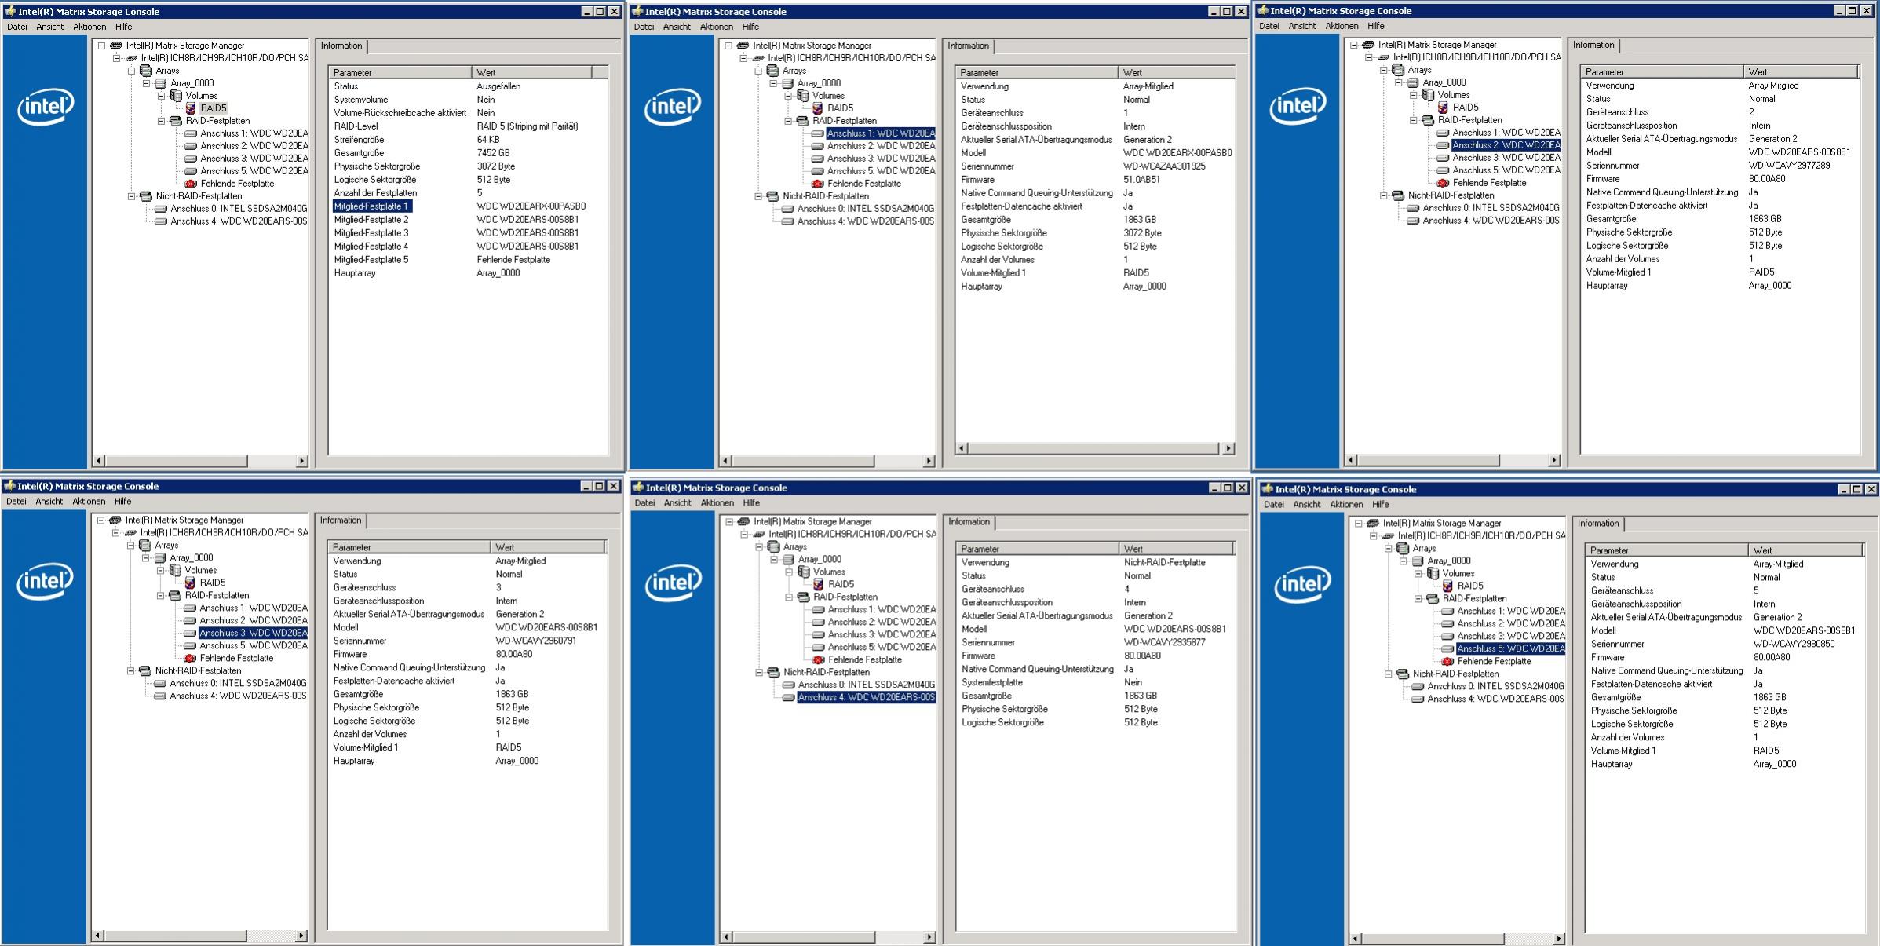
Task: Open Aktionen menu in window showing Status Ausgefallen
Action: (x=89, y=27)
